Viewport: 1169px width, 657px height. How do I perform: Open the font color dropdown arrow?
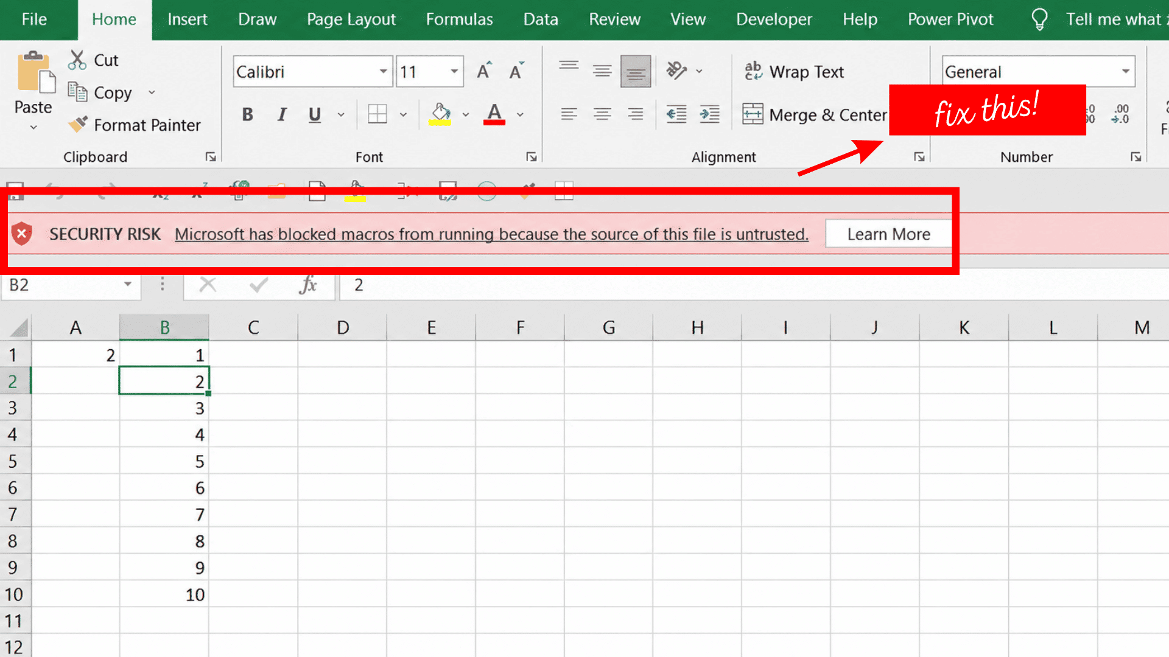(520, 114)
